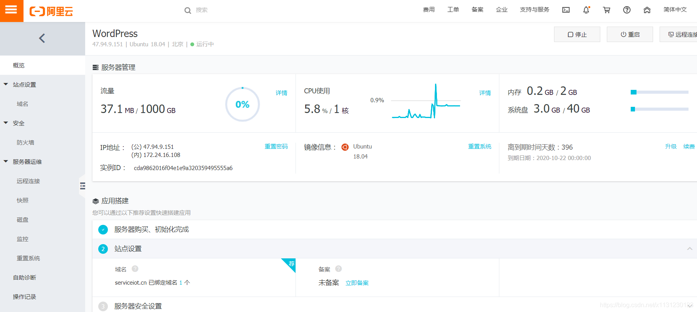
Task: Open Cloud Shell terminal icon
Action: click(x=566, y=10)
